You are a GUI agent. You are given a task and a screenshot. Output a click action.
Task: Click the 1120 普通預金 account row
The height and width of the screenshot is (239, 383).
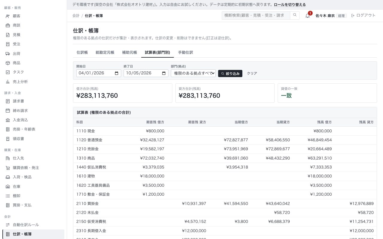pos(225,140)
